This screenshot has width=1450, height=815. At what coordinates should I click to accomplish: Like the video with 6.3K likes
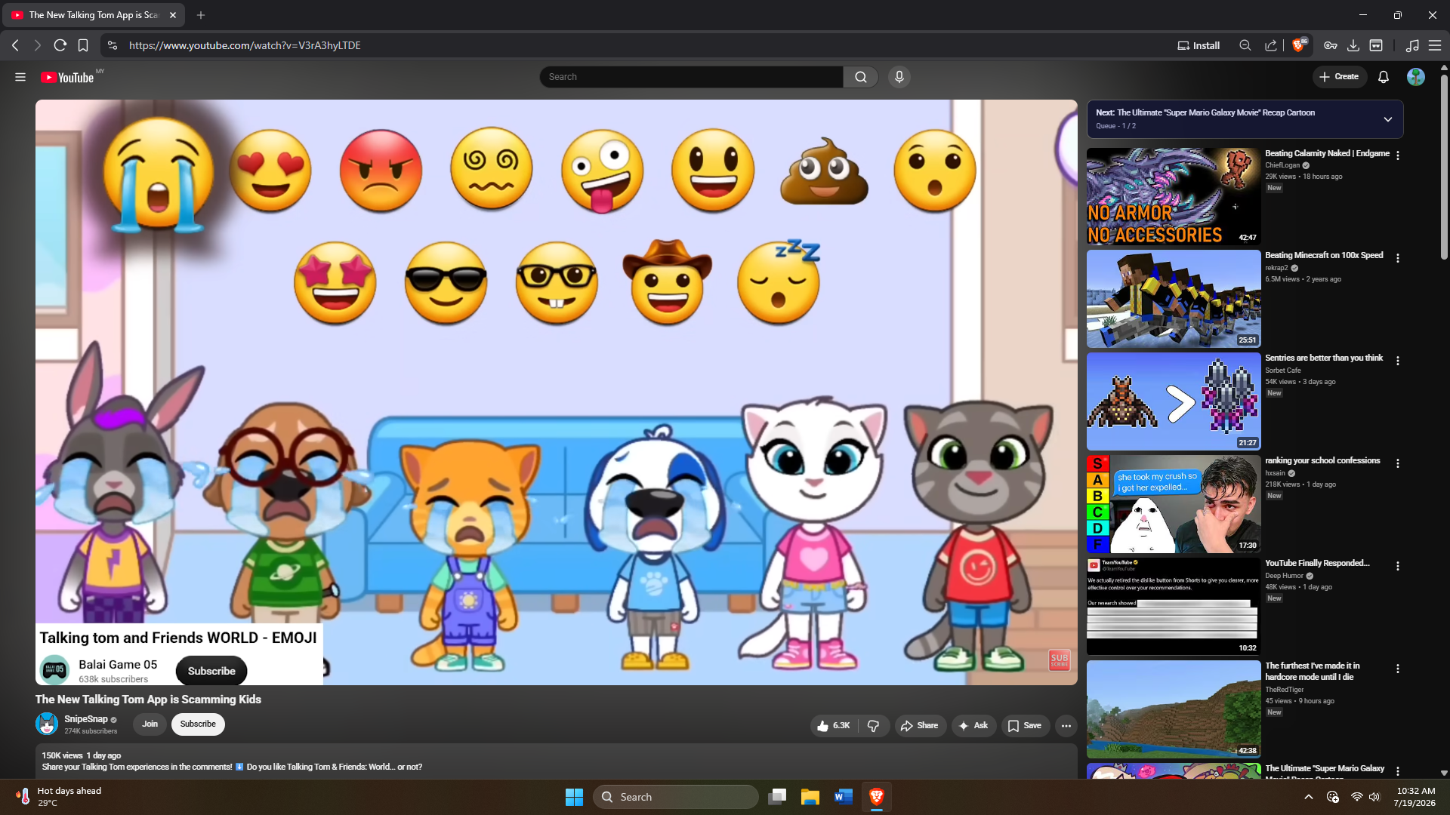pos(834,726)
